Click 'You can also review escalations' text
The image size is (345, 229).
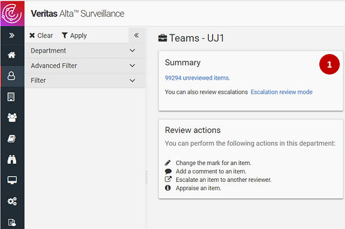[x=206, y=92]
